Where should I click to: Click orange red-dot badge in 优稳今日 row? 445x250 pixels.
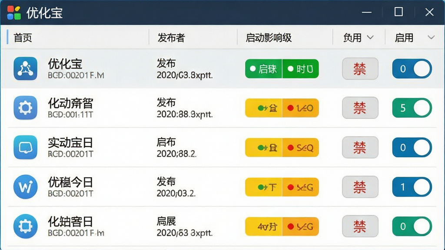[x=301, y=187]
